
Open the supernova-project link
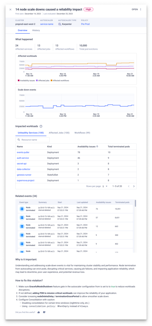pos(26,181)
